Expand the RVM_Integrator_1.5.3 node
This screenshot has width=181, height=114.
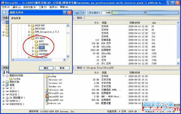(x=29, y=32)
